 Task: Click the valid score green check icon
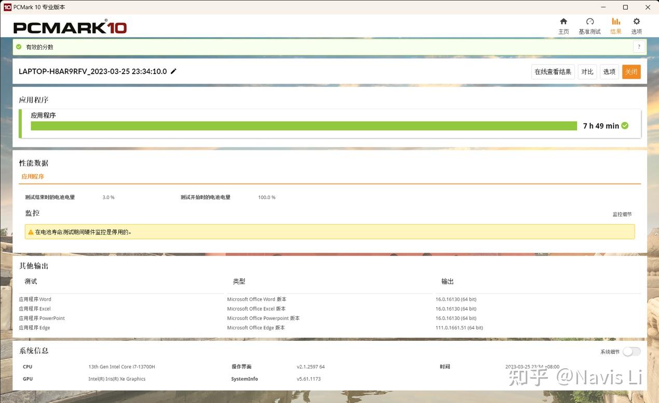(19, 47)
